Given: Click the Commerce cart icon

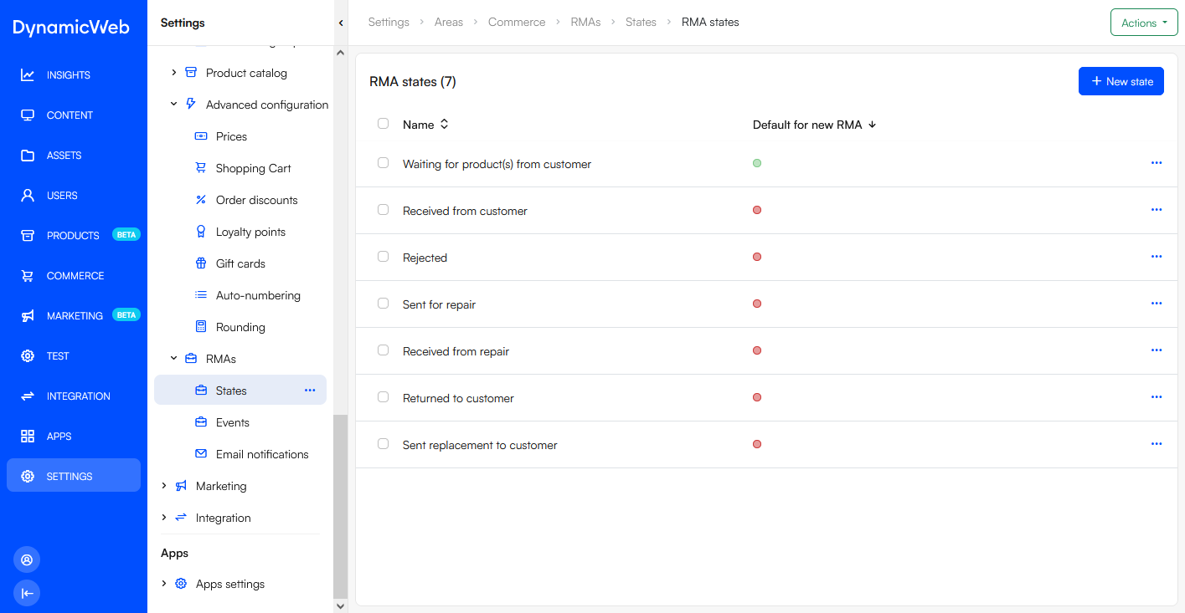Looking at the screenshot, I should point(28,276).
